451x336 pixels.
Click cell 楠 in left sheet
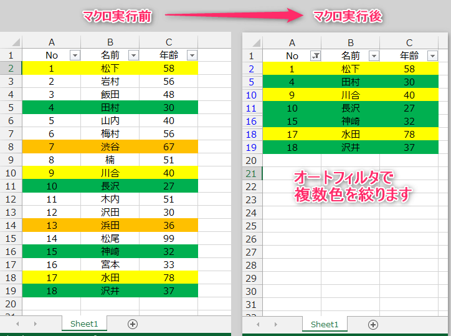tap(110, 160)
